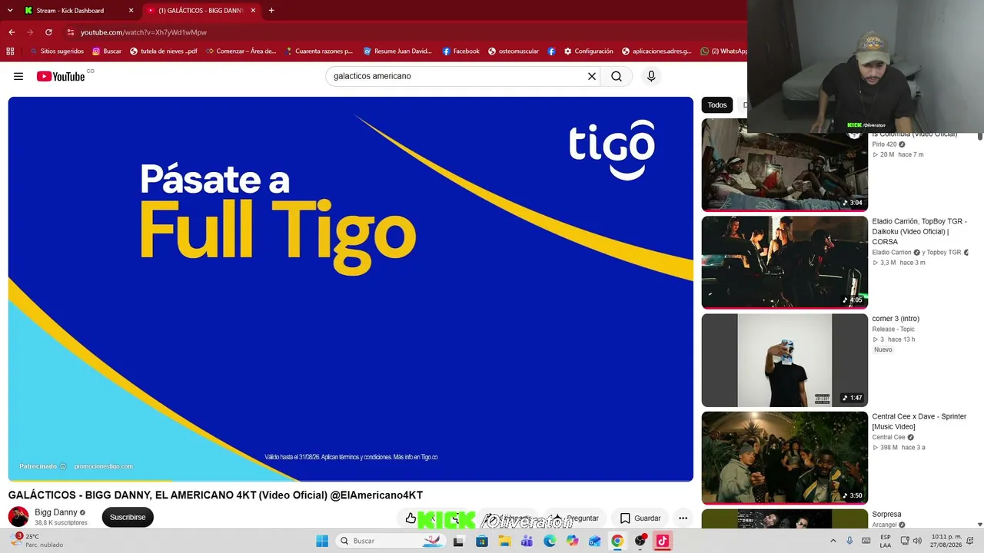Clear the YouTube search query
The height and width of the screenshot is (553, 984).
click(592, 76)
